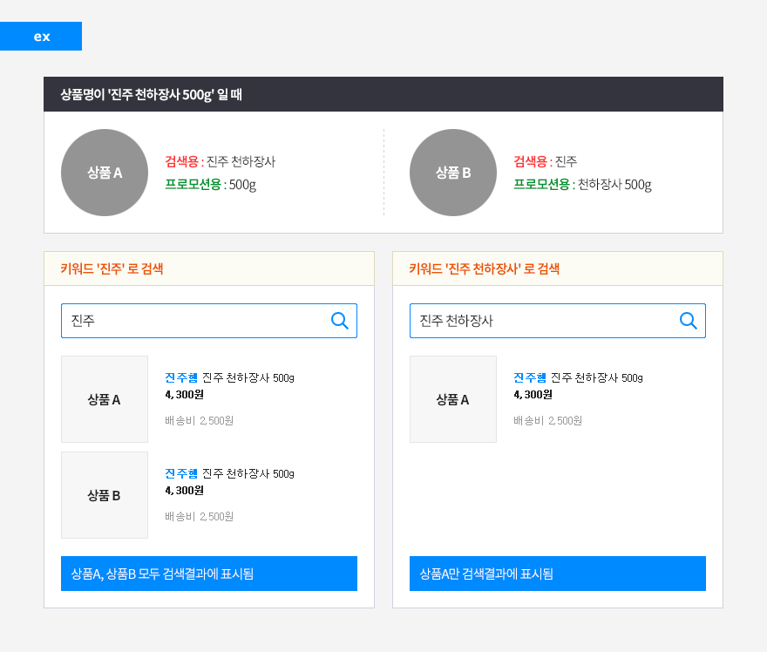Image resolution: width=767 pixels, height=652 pixels.
Task: Open 상품 B thumbnail in '진주' search results
Action: 105,495
